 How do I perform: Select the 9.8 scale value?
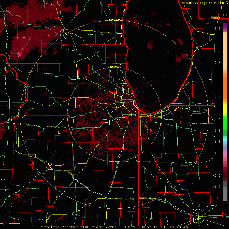218,28
